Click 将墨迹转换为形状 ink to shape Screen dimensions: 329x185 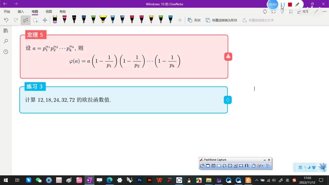[x=221, y=20]
